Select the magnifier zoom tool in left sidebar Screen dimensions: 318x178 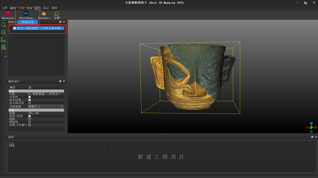coord(3,25)
